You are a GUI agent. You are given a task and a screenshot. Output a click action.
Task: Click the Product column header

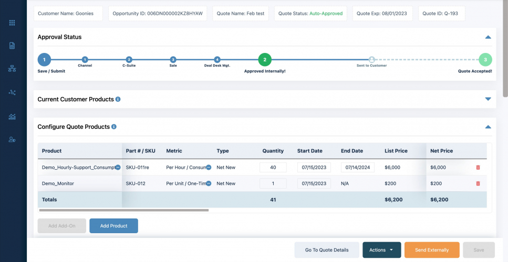(x=52, y=151)
